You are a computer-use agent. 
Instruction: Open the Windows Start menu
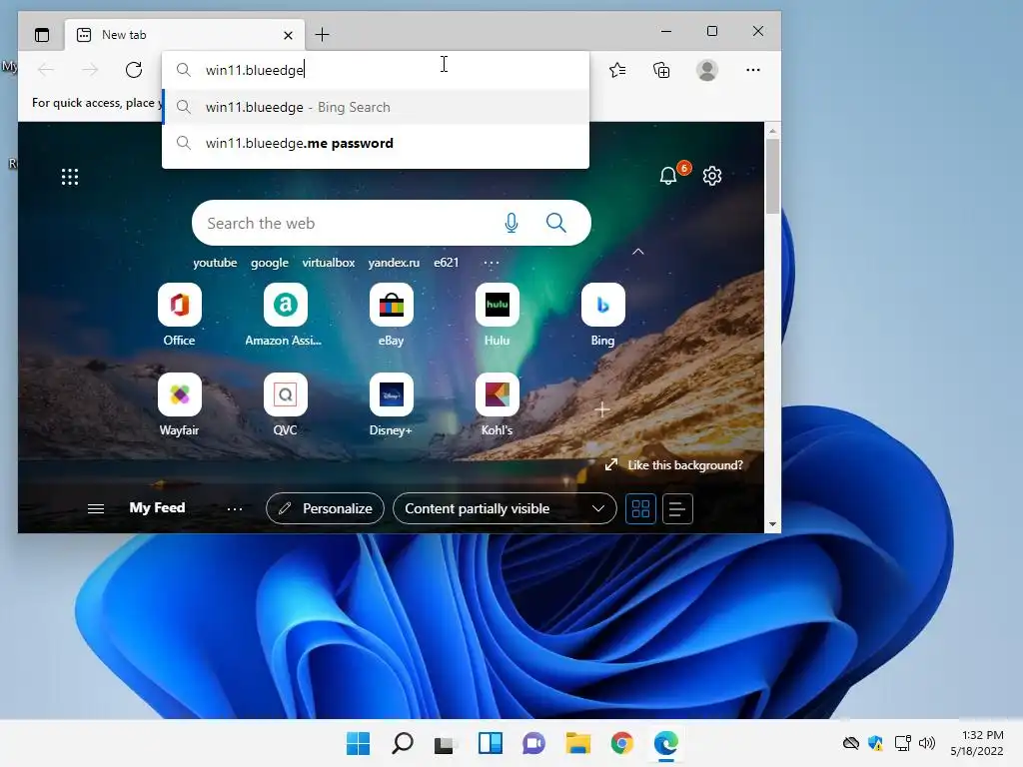(358, 743)
